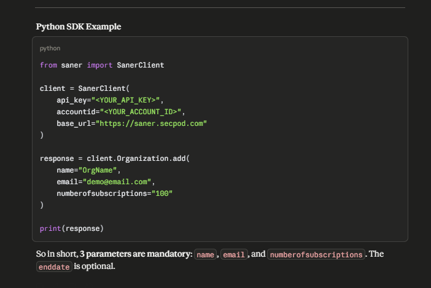
Task: Click the 'from saner import SanerClient' line
Action: (x=102, y=65)
